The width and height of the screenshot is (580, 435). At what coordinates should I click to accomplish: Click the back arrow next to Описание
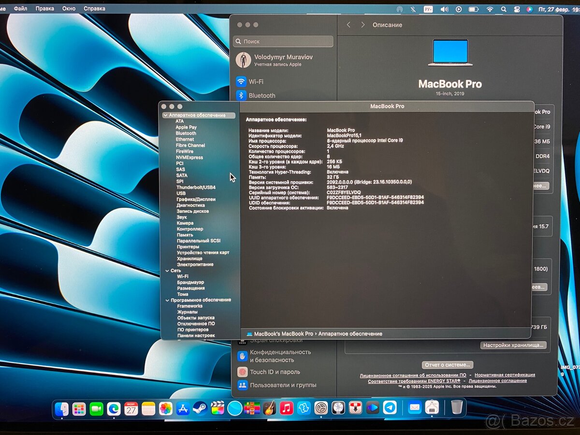tap(348, 25)
